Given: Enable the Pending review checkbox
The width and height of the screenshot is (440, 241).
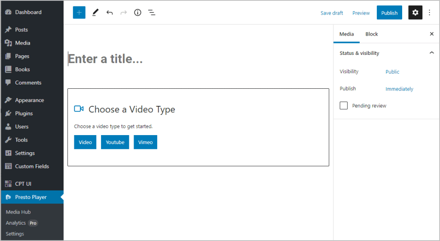Looking at the screenshot, I should pos(343,105).
